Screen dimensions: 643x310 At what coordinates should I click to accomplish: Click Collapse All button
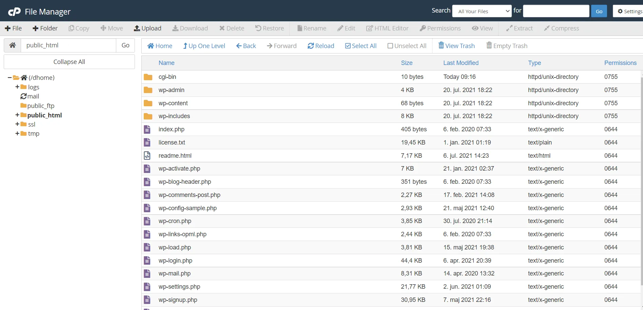click(69, 62)
